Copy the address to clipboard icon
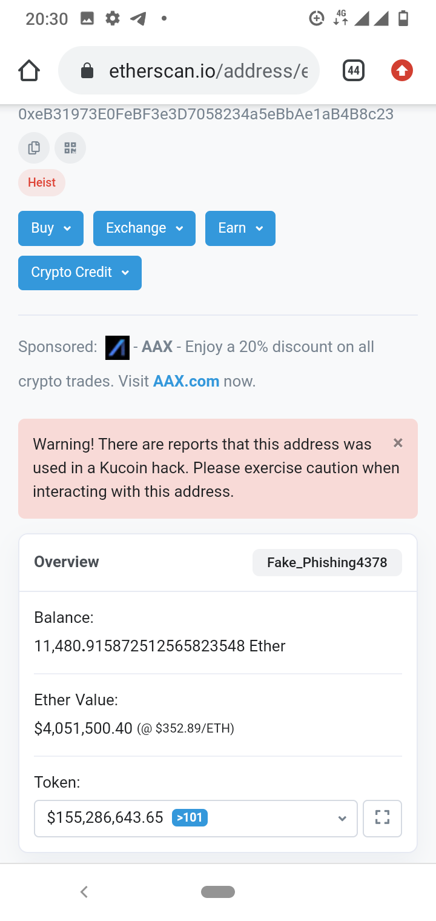 point(34,148)
